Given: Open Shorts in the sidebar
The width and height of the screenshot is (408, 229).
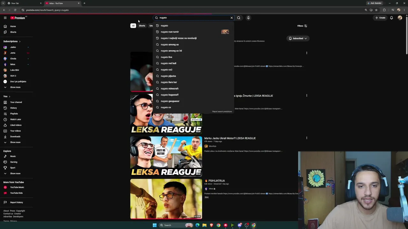Looking at the screenshot, I should pyautogui.click(x=13, y=32).
